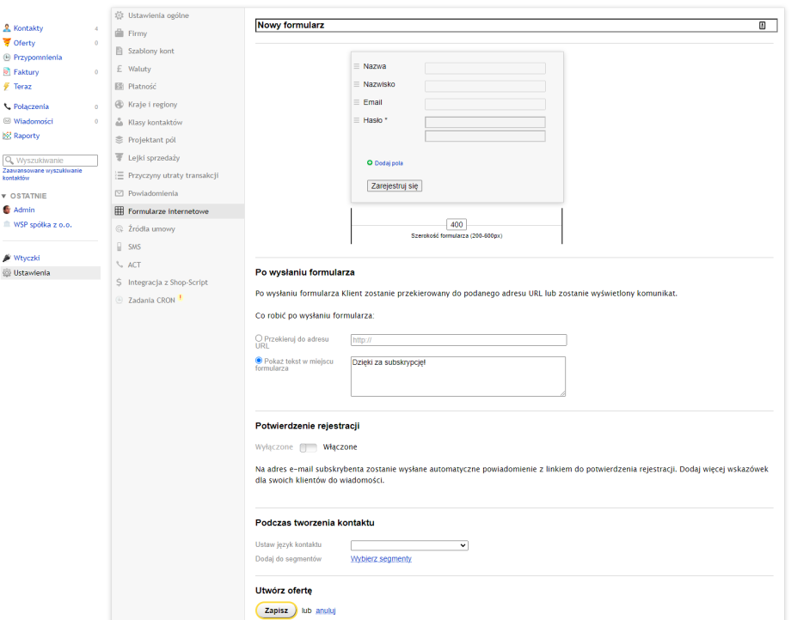Click the Raporty chart icon

[x=7, y=136]
